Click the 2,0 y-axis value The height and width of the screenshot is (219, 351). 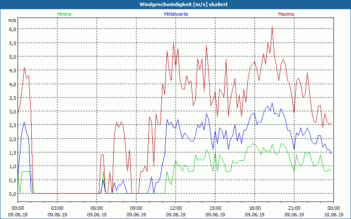tap(13, 139)
